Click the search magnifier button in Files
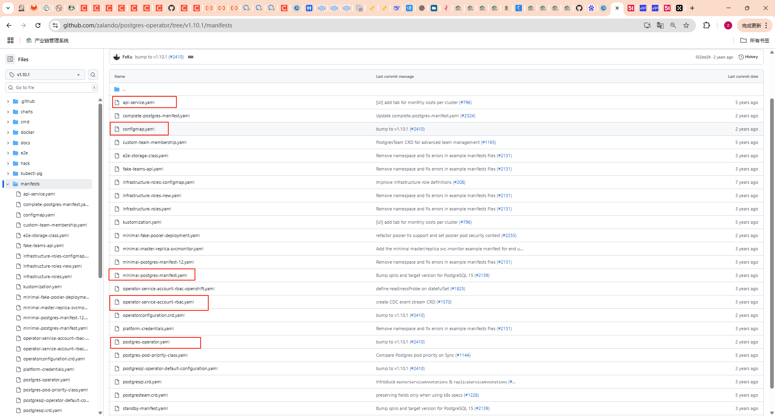Viewport: 775px width, 416px height. (93, 75)
